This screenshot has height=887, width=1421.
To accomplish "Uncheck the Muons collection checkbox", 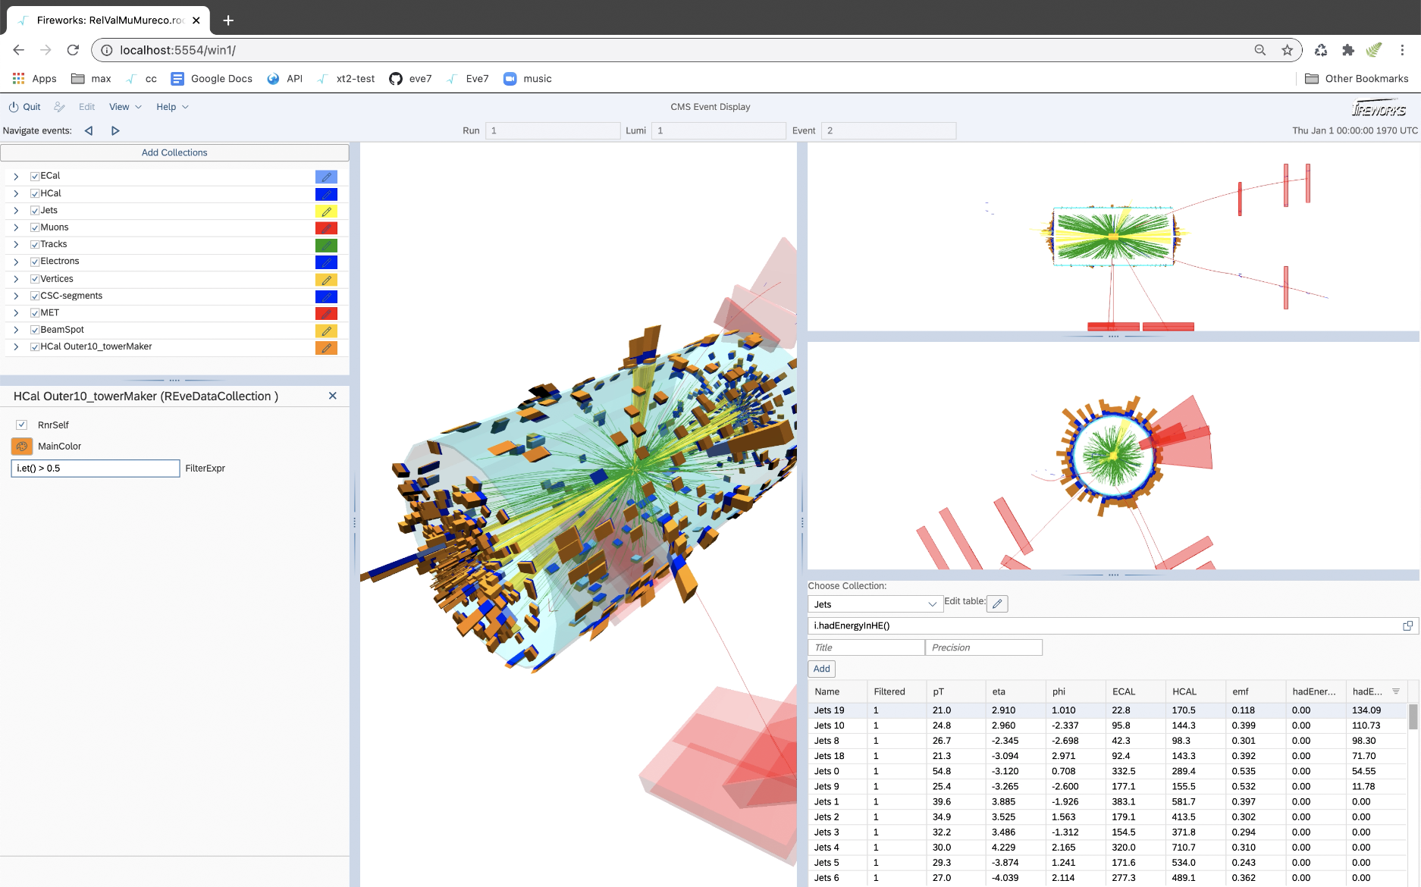I will point(35,227).
